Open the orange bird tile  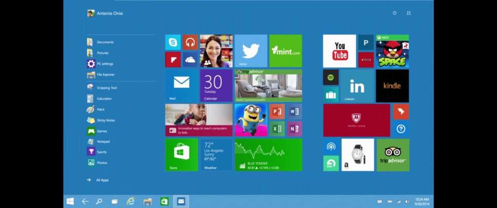coord(401,111)
